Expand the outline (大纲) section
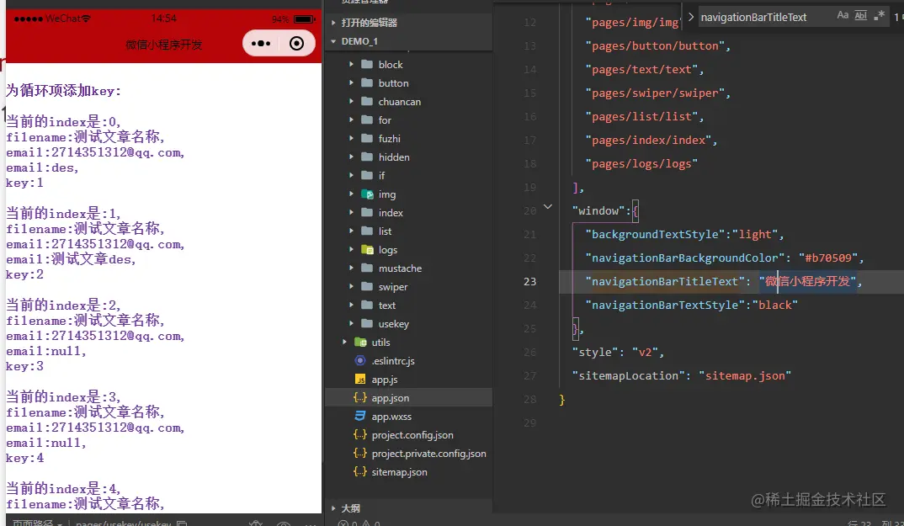This screenshot has width=904, height=526. 333,508
